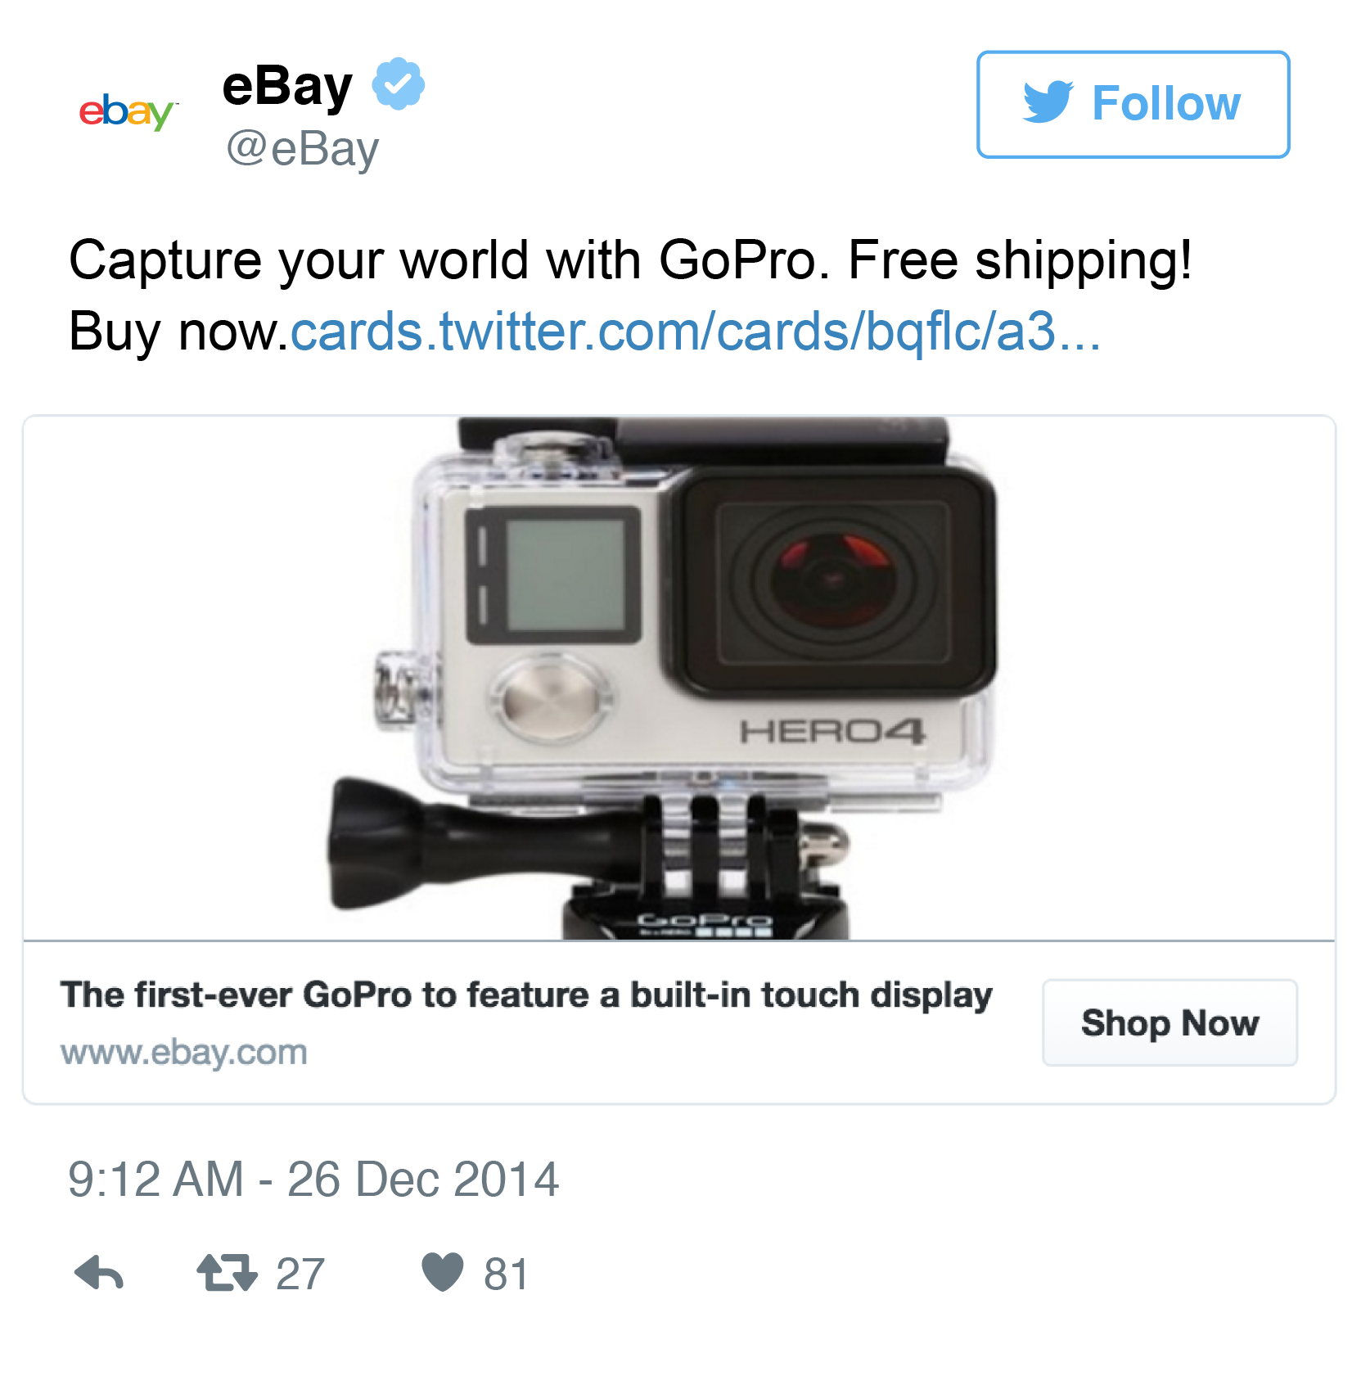Click the eBay logo avatar
1361x1376 pixels.
click(128, 111)
